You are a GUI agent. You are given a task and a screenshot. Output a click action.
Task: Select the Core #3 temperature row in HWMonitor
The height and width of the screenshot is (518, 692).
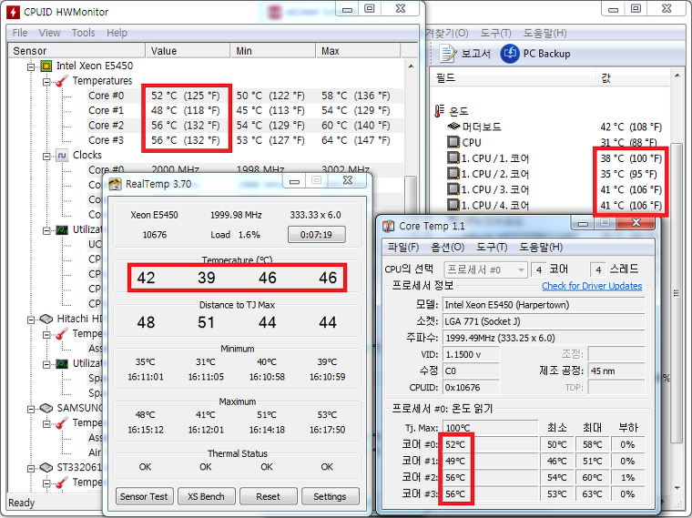point(245,140)
